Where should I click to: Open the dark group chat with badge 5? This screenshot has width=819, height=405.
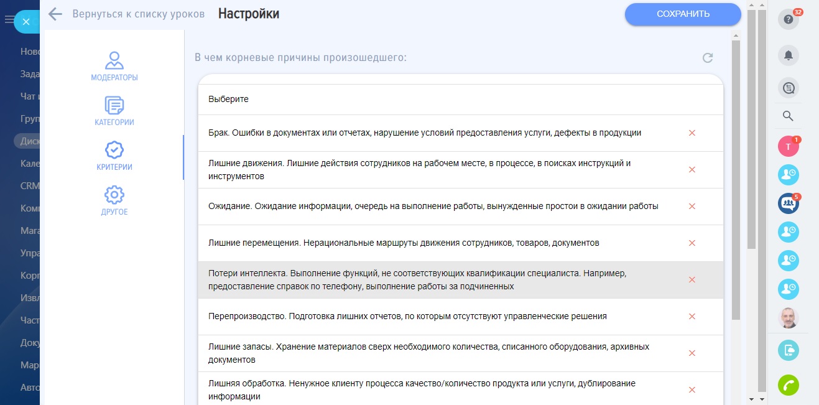[x=789, y=203]
